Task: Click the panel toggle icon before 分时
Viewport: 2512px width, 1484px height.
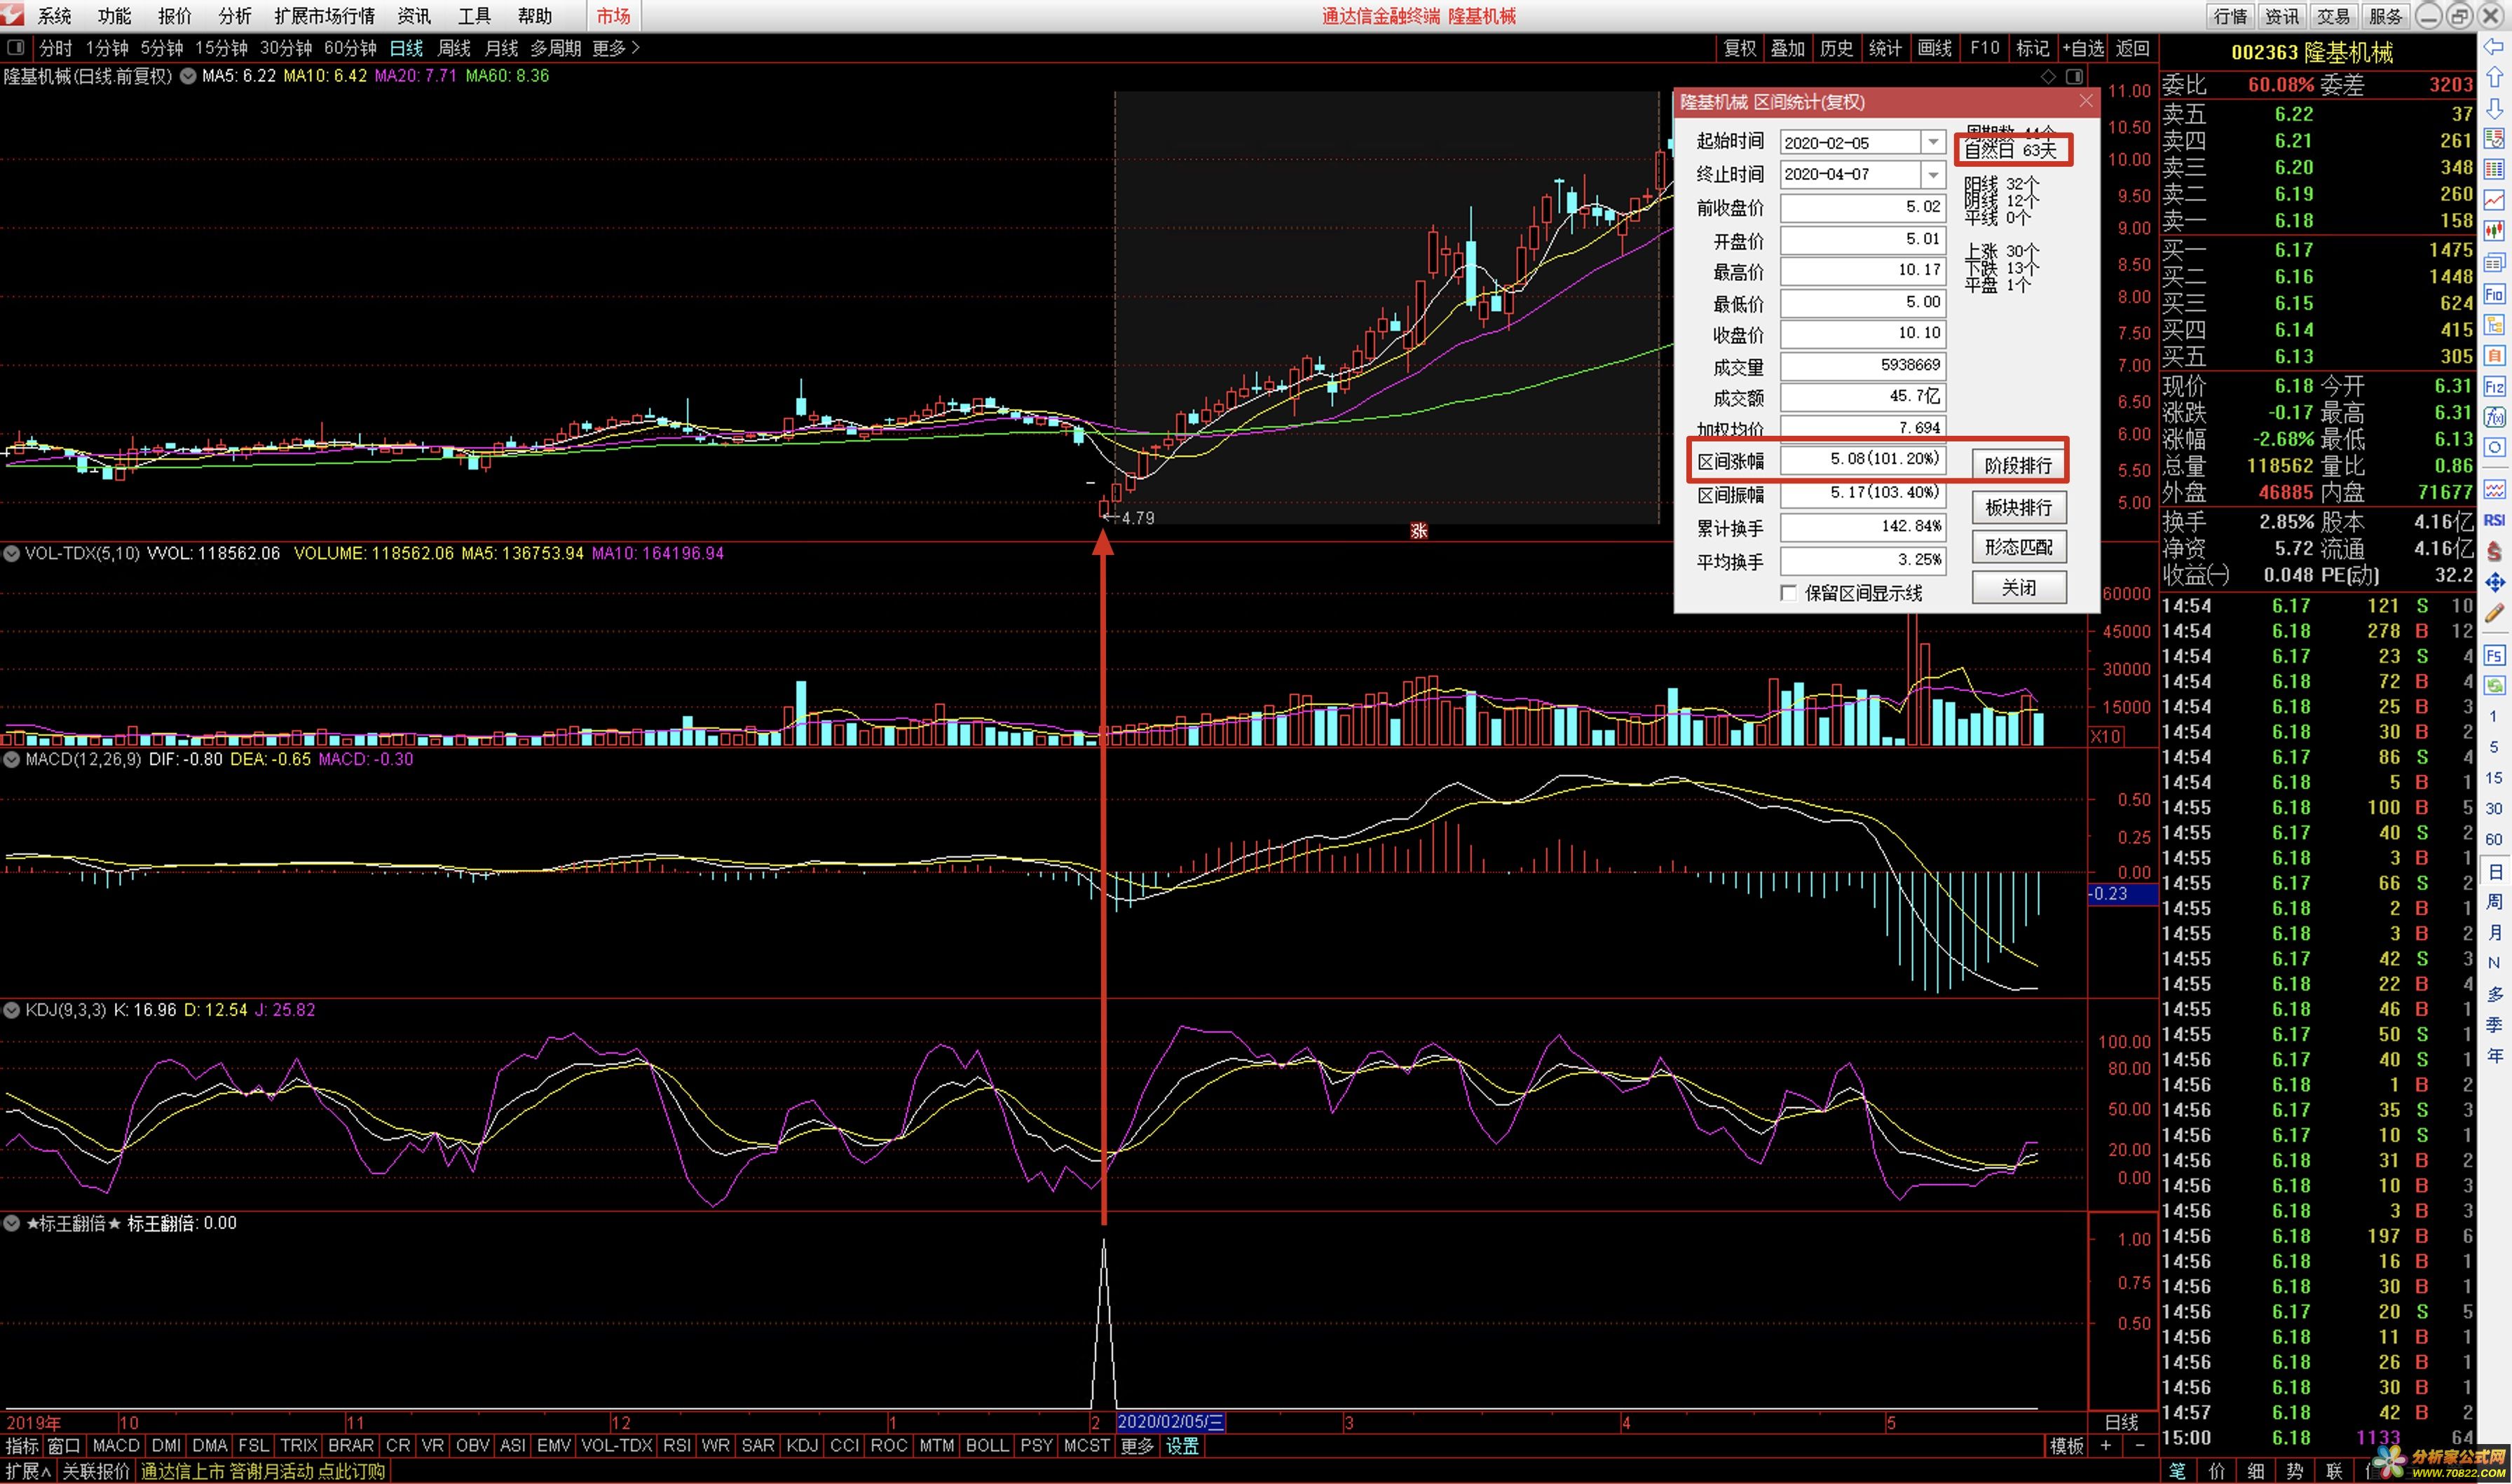Action: click(x=15, y=47)
